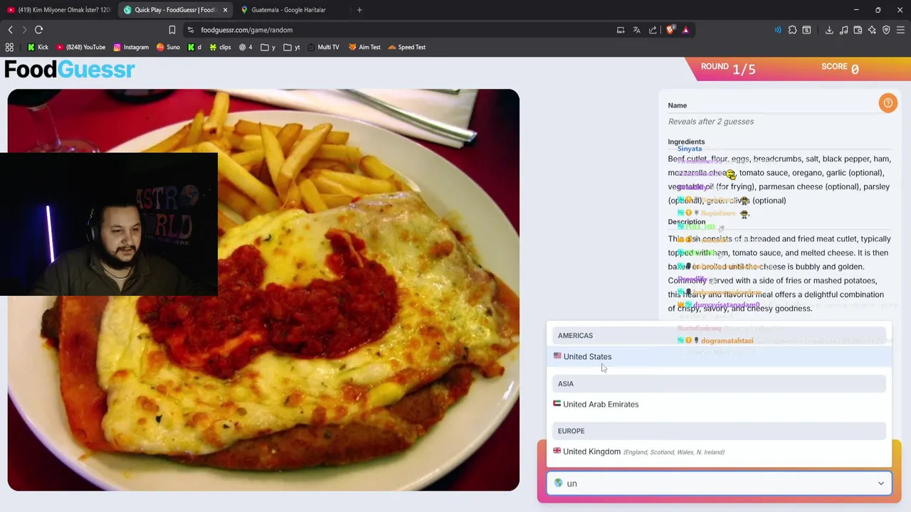Go back with the browser back arrow
Screen dimensions: 911x512
[10, 30]
